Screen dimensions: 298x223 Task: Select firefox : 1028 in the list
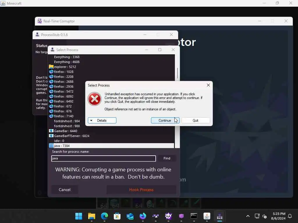[x=111, y=72]
